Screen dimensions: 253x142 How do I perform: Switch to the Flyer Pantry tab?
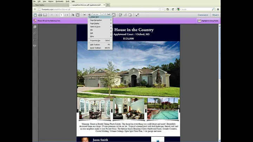(x=51, y=5)
